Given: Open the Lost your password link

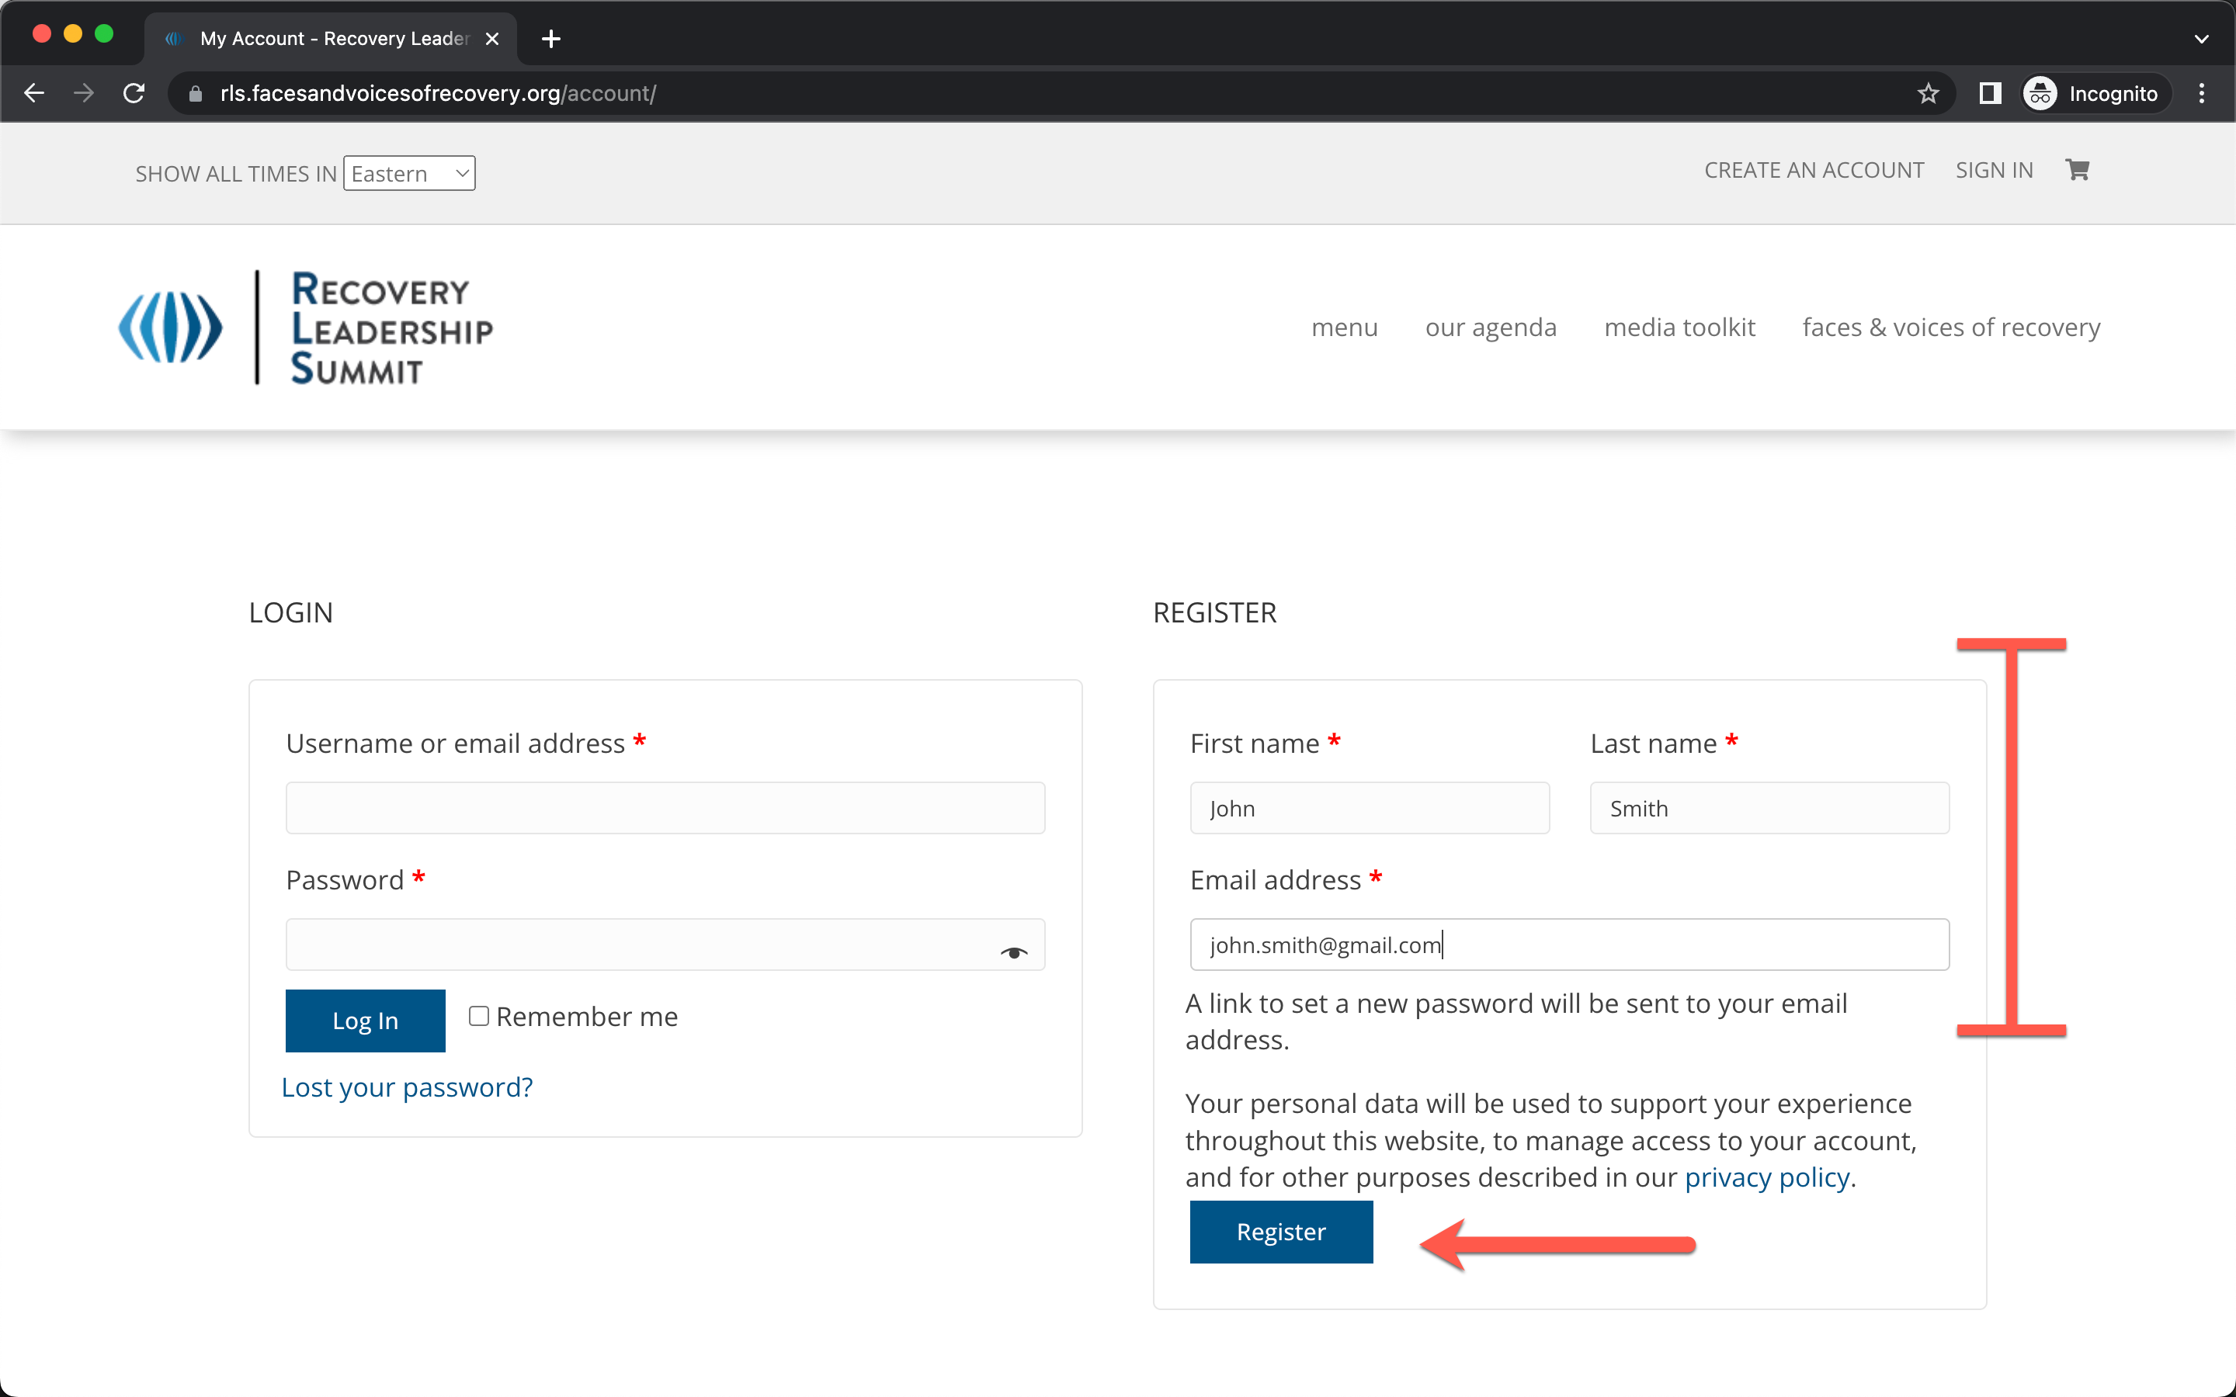Looking at the screenshot, I should click(x=408, y=1087).
